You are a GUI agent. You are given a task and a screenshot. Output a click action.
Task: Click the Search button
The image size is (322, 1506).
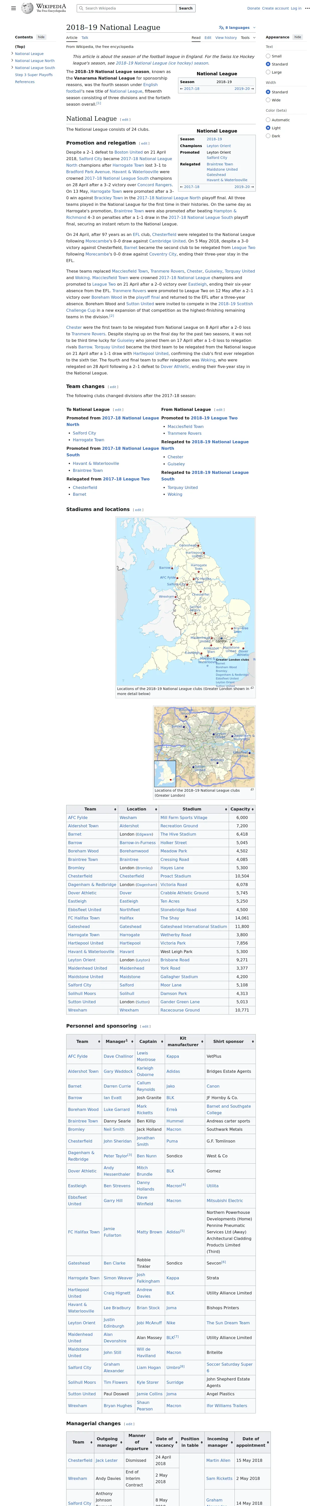click(x=186, y=8)
